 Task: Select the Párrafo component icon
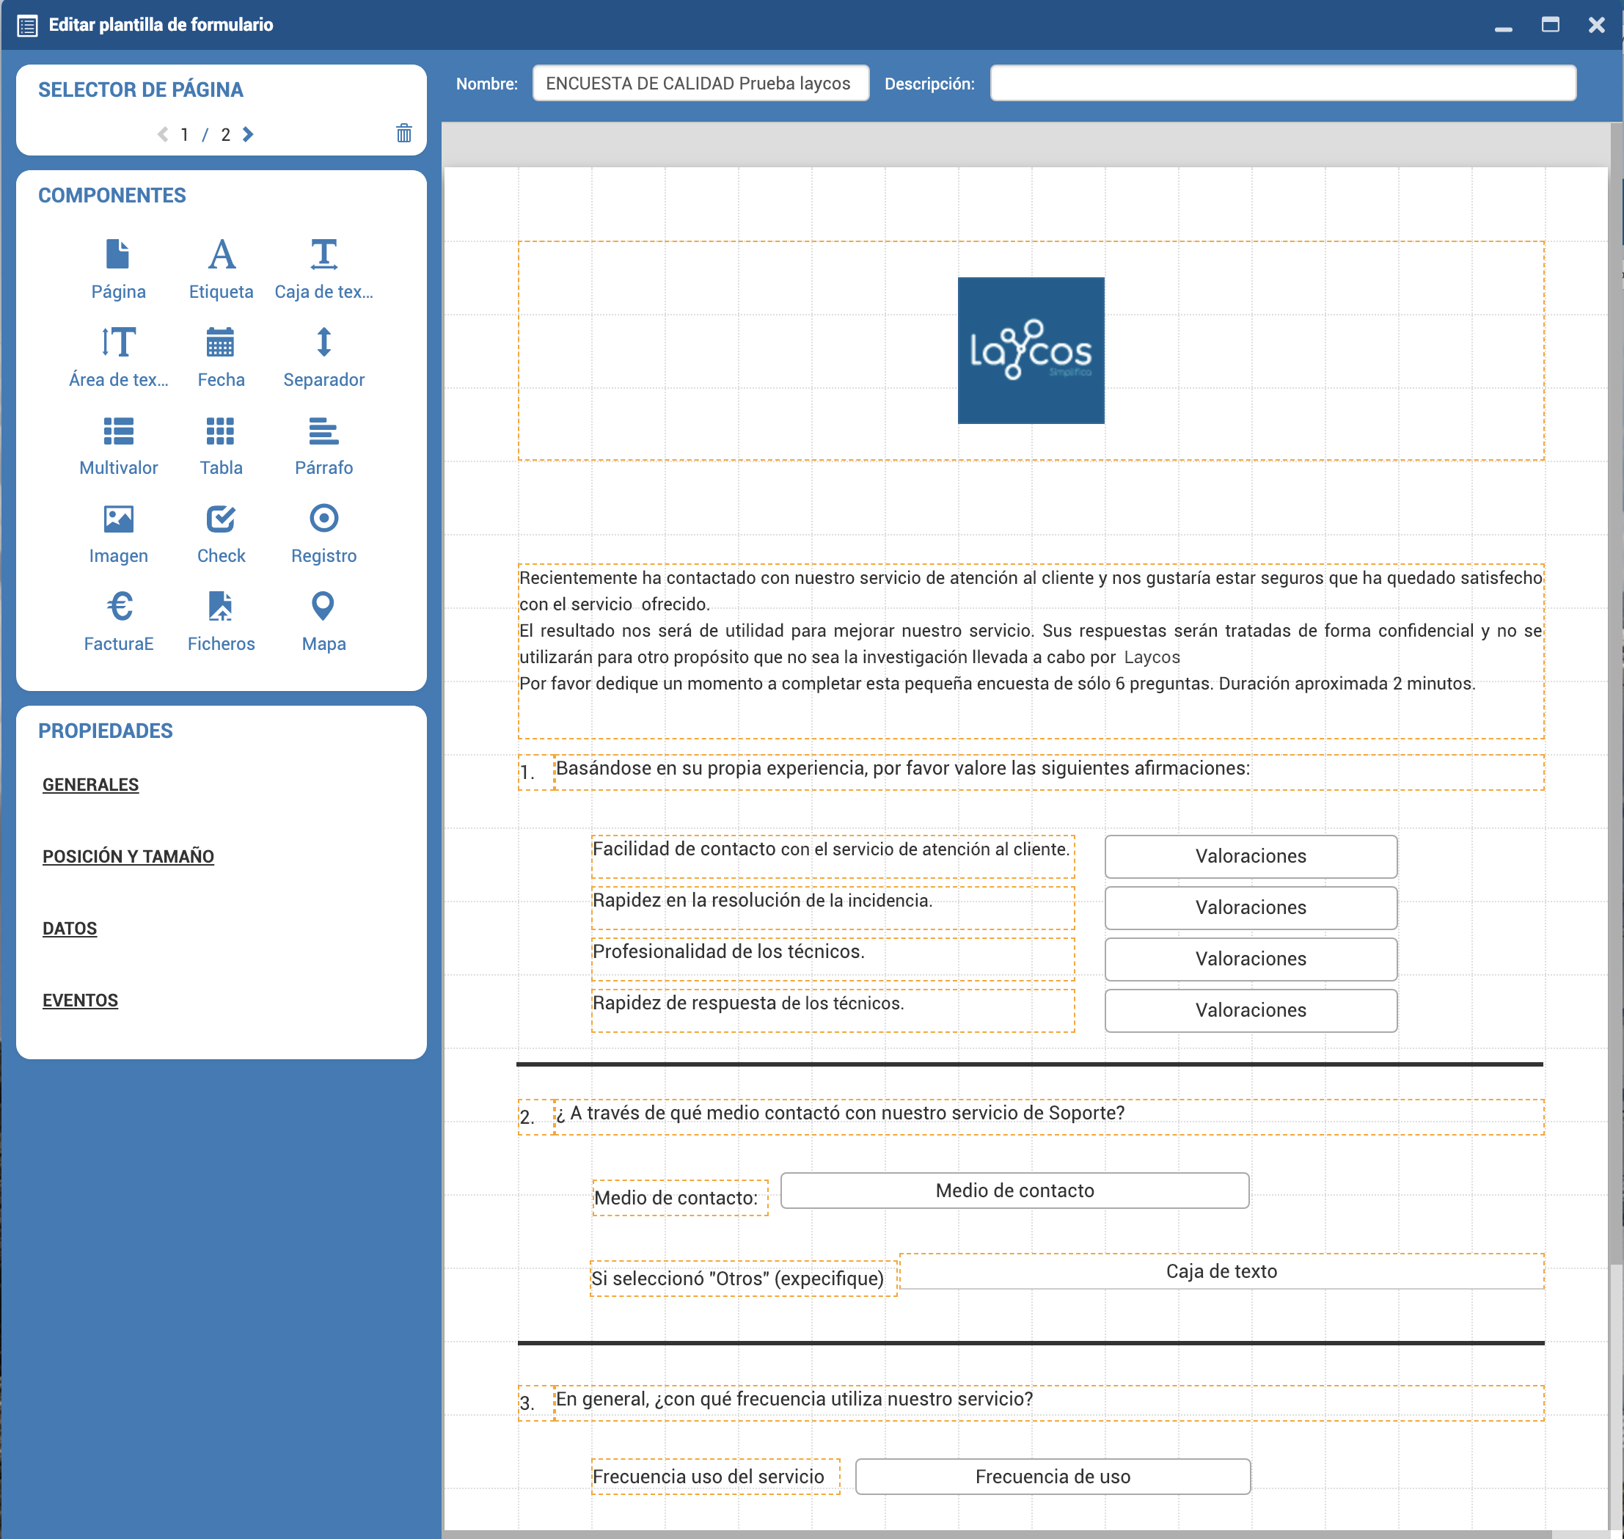point(324,431)
